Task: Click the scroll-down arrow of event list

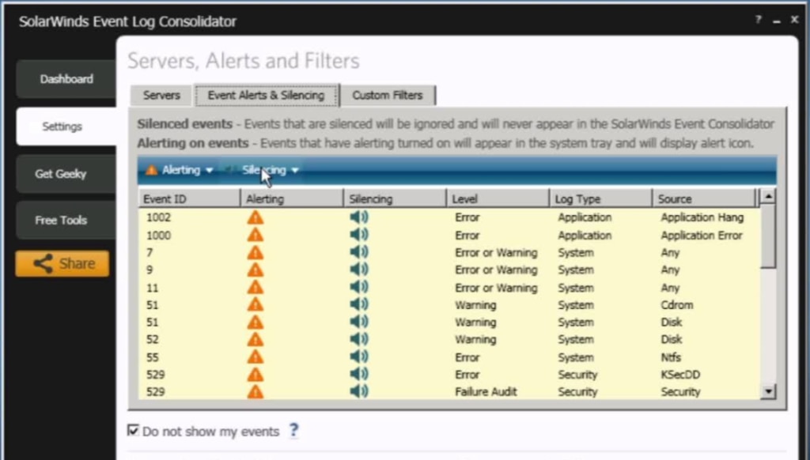Action: [x=768, y=391]
